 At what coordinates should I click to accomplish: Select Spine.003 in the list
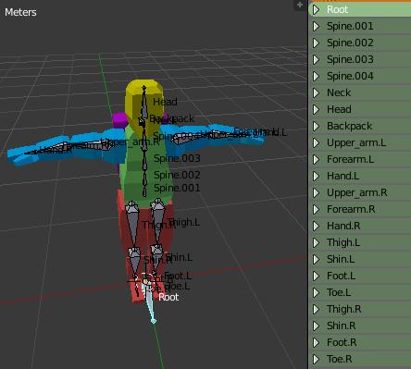pyautogui.click(x=360, y=59)
